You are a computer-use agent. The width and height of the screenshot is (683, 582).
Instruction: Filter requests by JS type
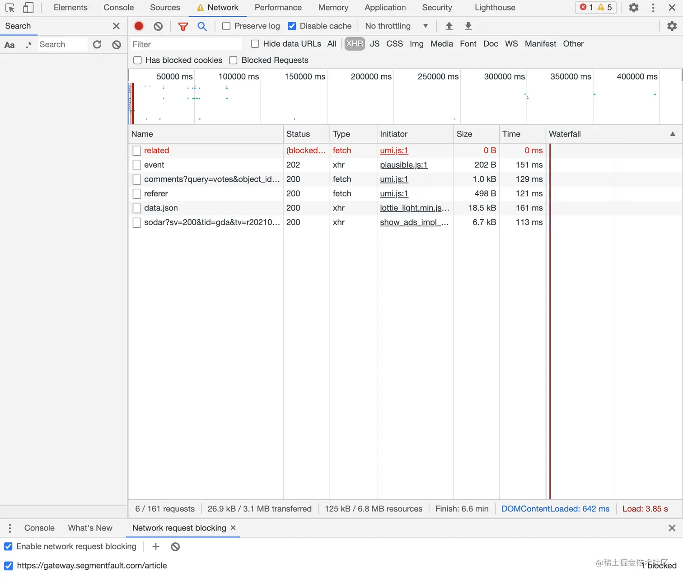coord(375,44)
